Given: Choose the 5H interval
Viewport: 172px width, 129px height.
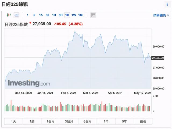Looking at the screenshot, I should click(x=60, y=15).
